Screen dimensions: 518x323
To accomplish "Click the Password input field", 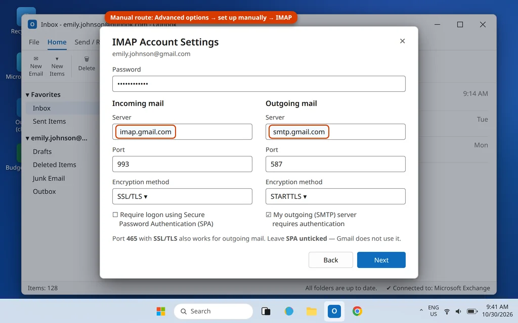I will click(x=258, y=84).
